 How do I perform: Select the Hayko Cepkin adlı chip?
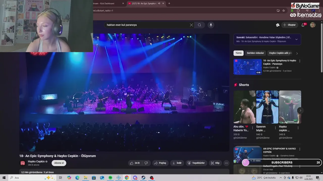[280, 53]
